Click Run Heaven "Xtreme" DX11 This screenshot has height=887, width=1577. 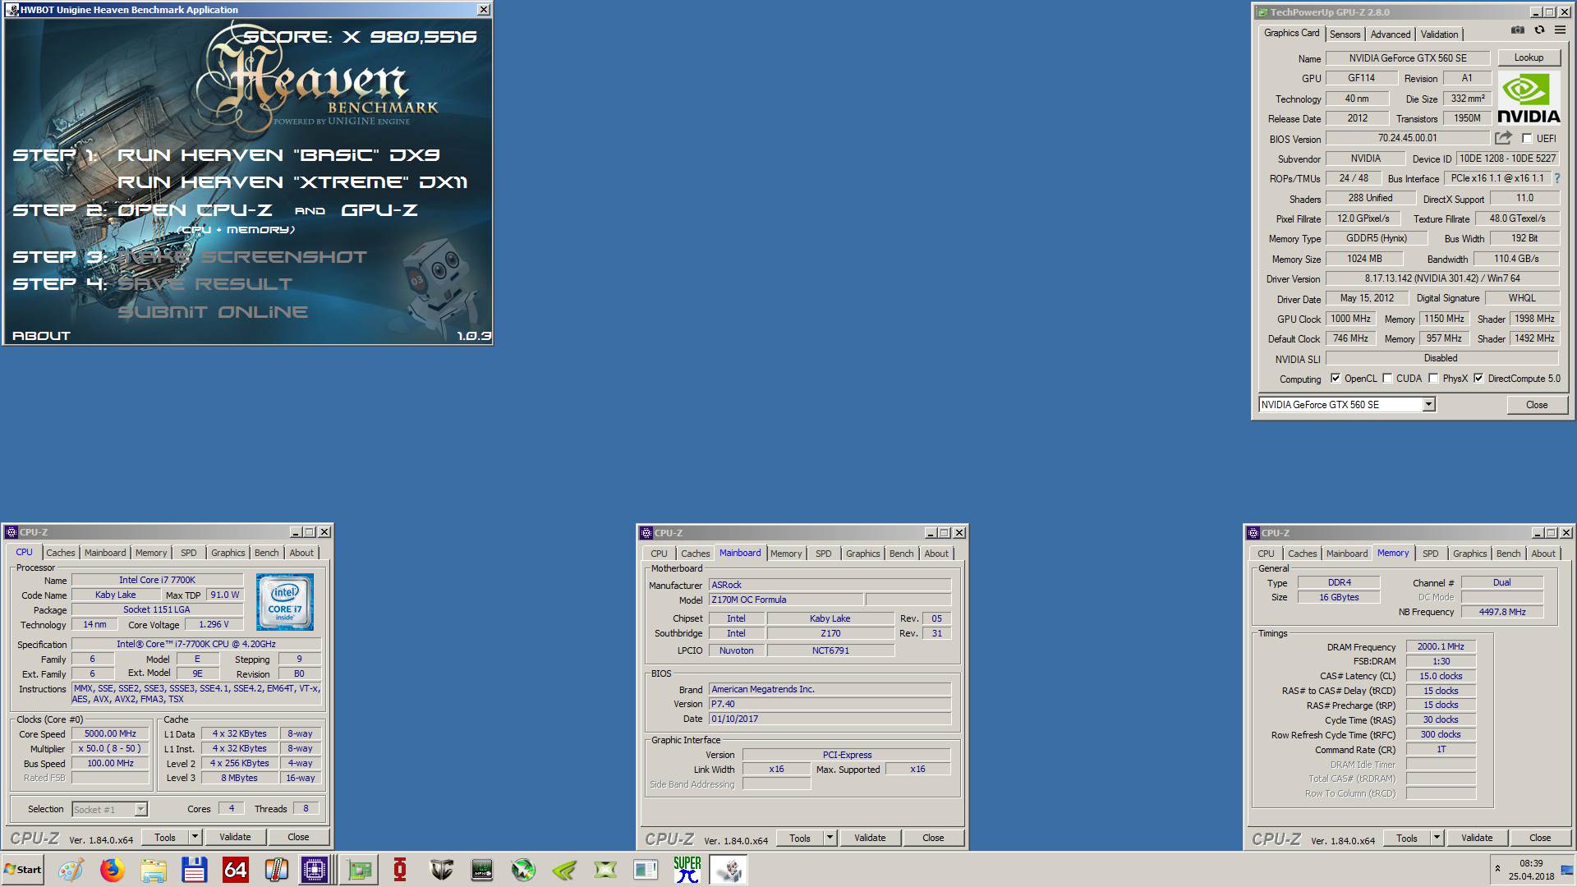[292, 182]
